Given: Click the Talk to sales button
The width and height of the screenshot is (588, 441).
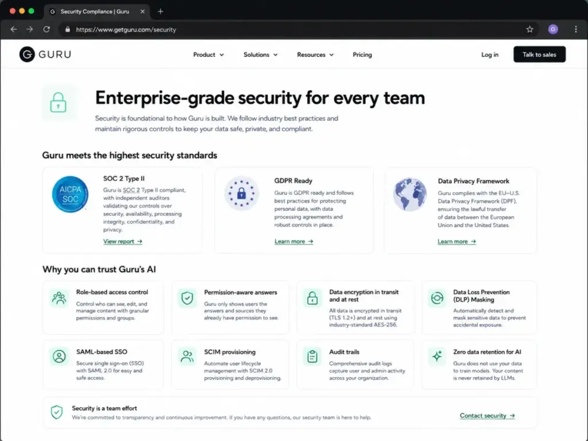Looking at the screenshot, I should pyautogui.click(x=539, y=55).
